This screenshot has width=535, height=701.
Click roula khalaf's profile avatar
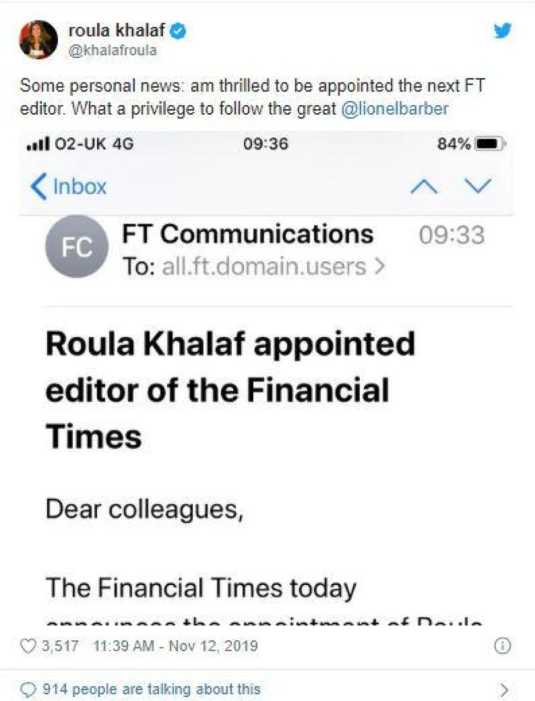(38, 40)
